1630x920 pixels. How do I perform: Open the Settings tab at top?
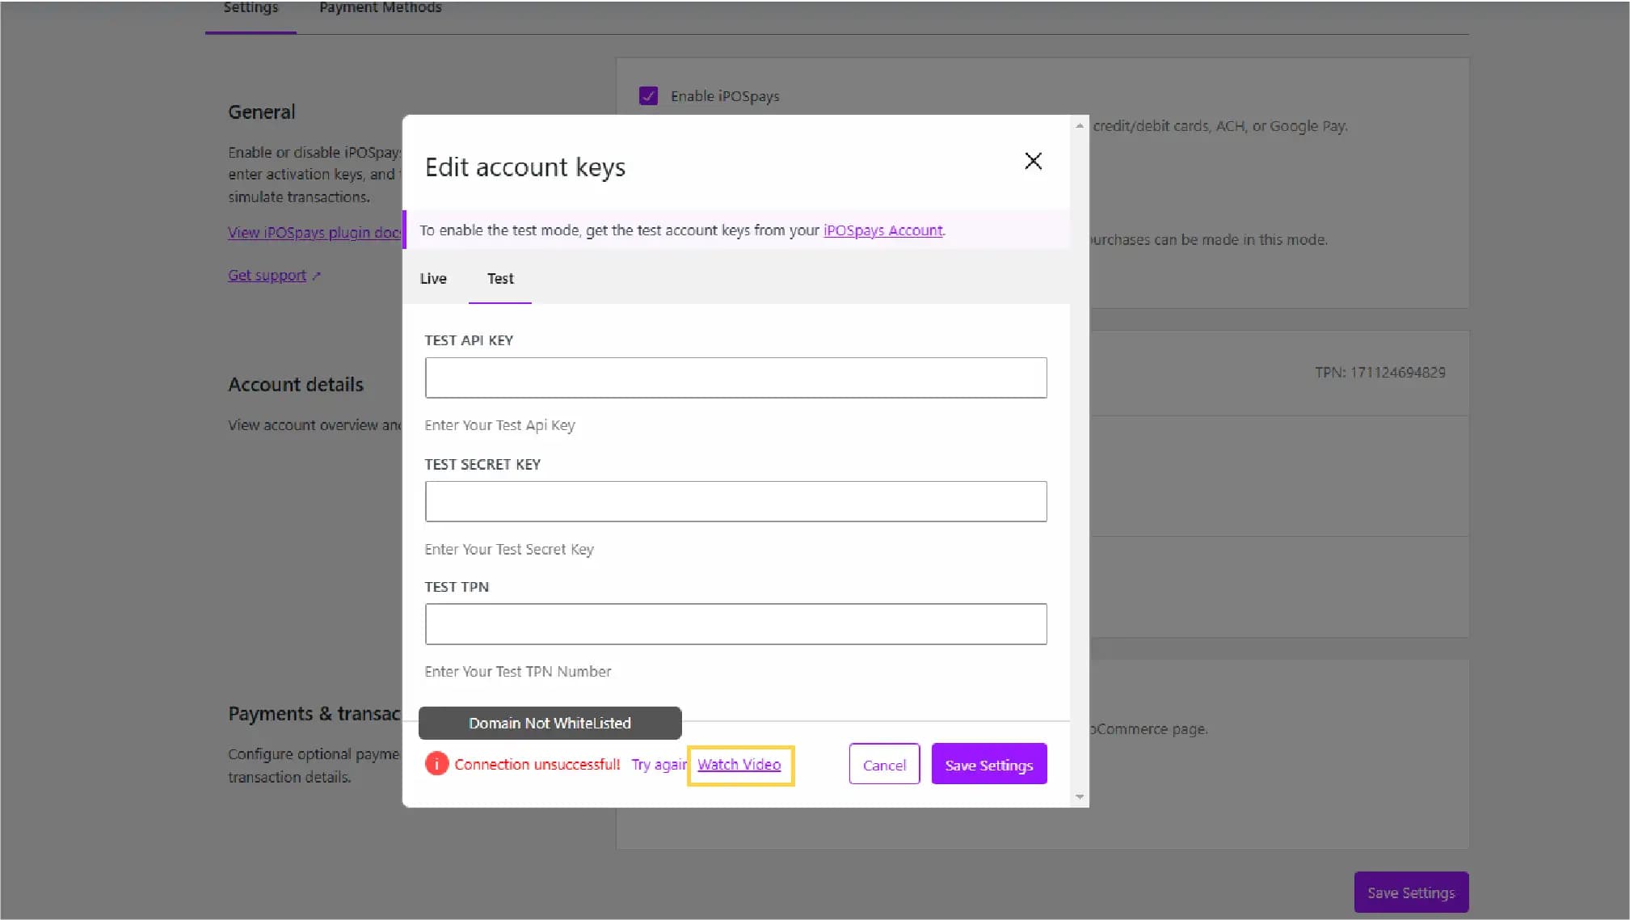click(x=251, y=10)
